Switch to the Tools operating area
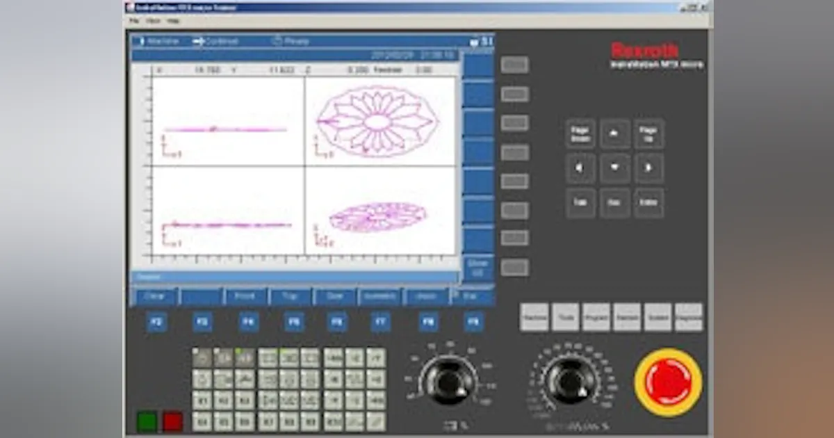 565,317
